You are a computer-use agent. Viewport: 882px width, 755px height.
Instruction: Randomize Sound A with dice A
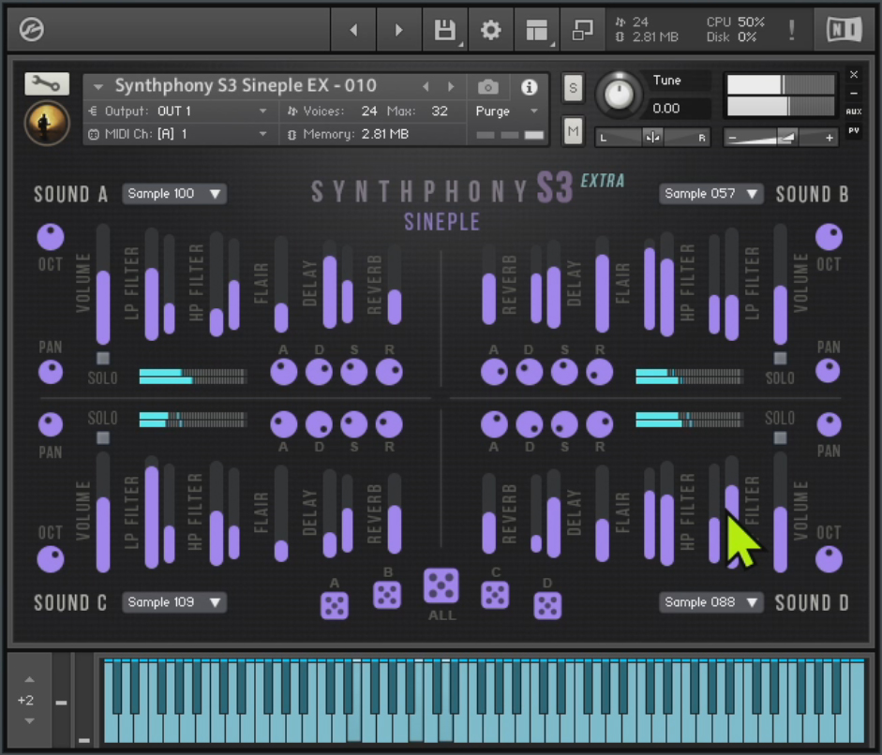click(x=334, y=606)
